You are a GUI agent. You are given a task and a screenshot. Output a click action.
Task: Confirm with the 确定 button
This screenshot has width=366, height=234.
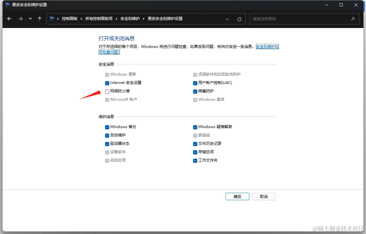pyautogui.click(x=237, y=197)
